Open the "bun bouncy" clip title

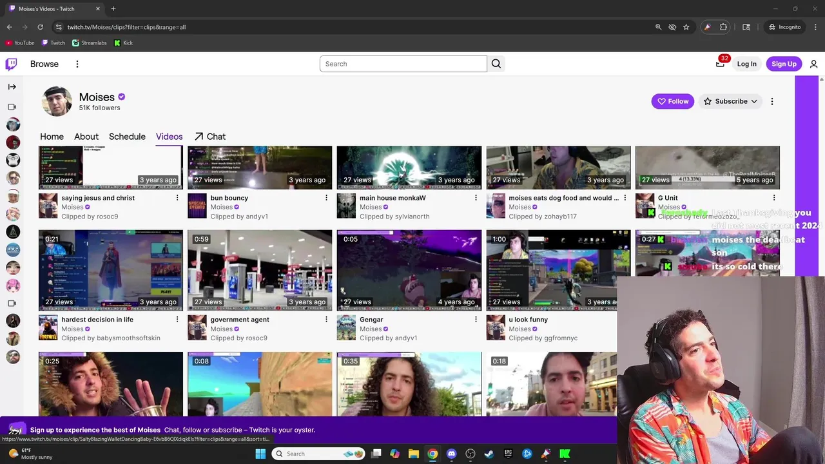click(x=229, y=198)
